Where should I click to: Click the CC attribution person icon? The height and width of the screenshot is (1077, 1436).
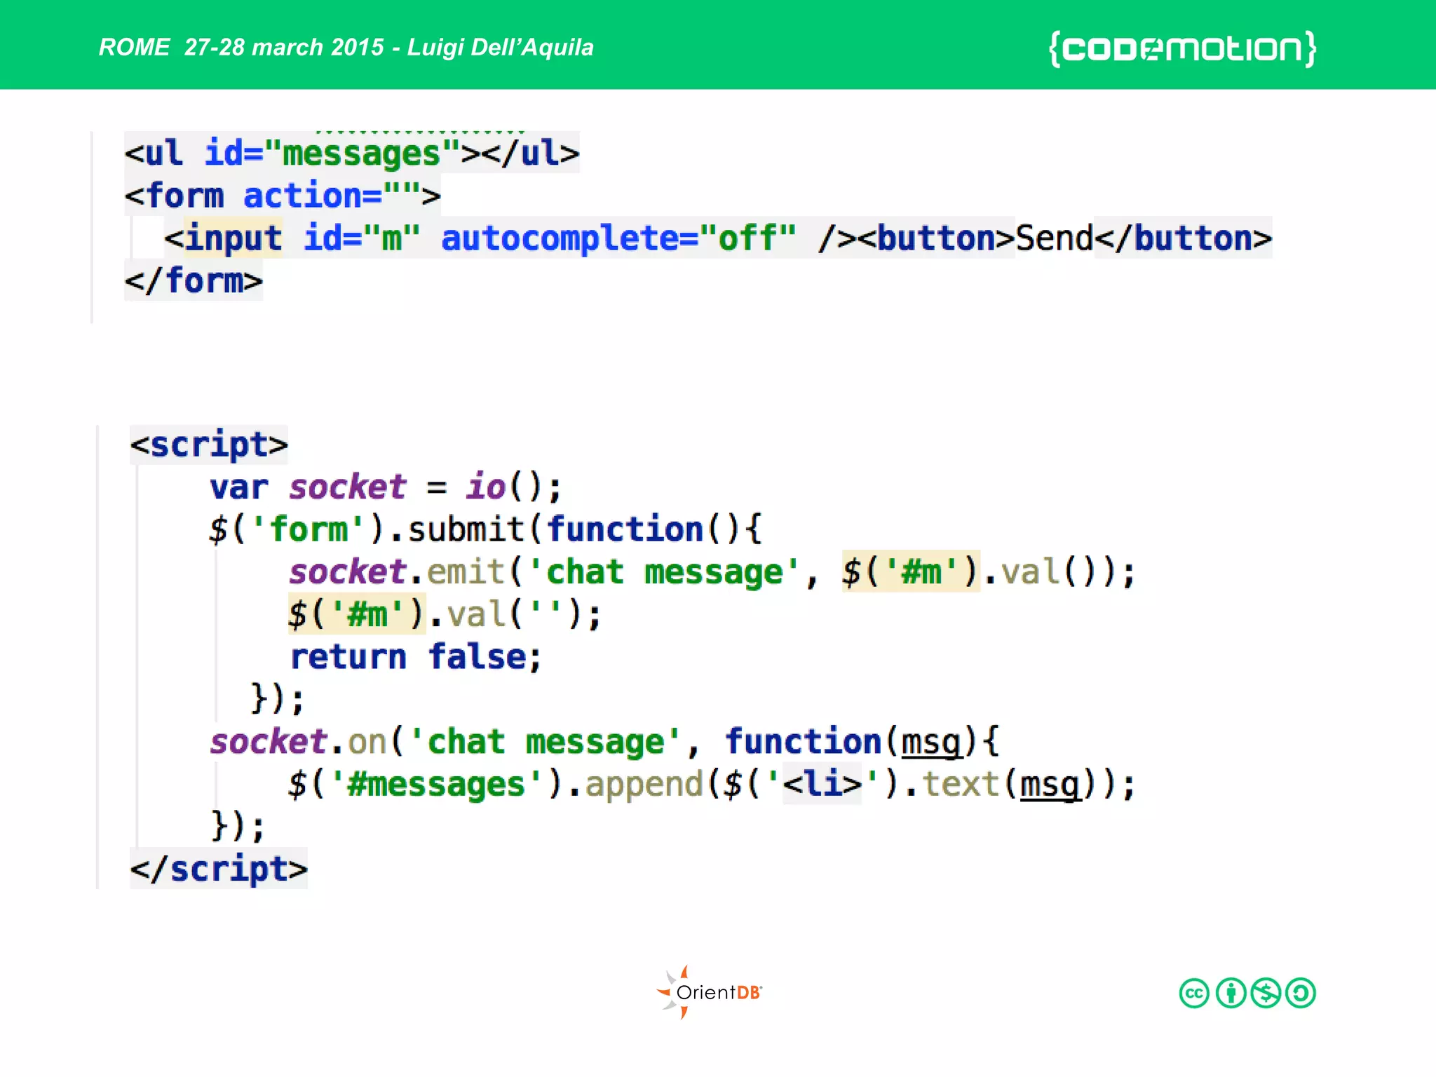point(1231,994)
